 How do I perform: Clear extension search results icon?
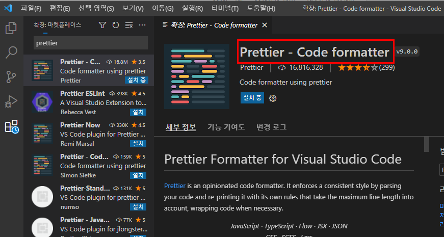click(x=129, y=25)
